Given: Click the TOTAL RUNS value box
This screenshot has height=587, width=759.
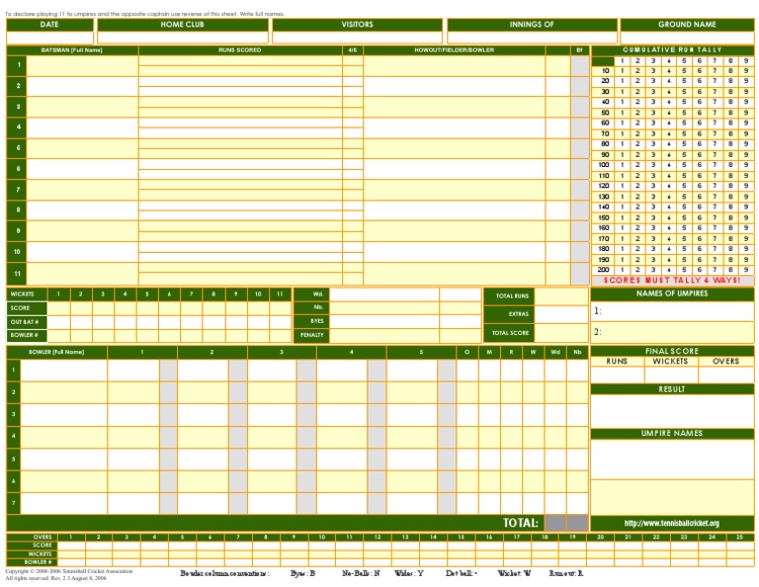Looking at the screenshot, I should (x=561, y=296).
